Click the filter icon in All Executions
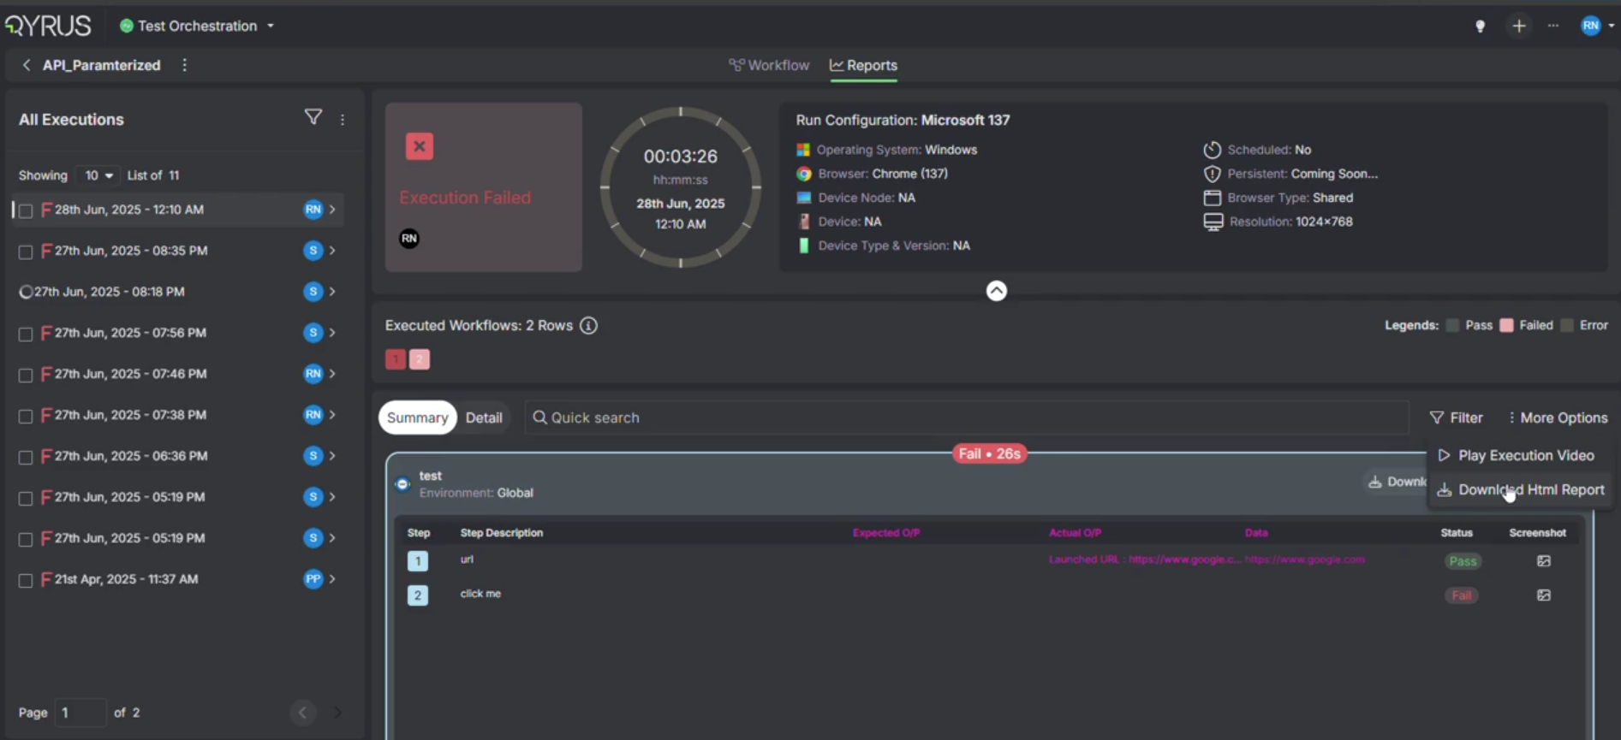 tap(313, 117)
